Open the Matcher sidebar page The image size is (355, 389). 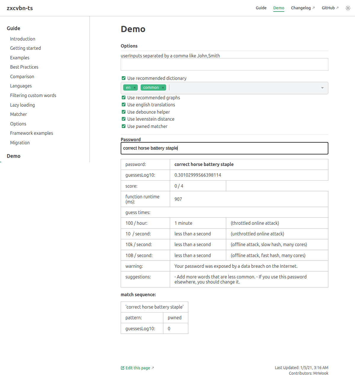coord(18,114)
